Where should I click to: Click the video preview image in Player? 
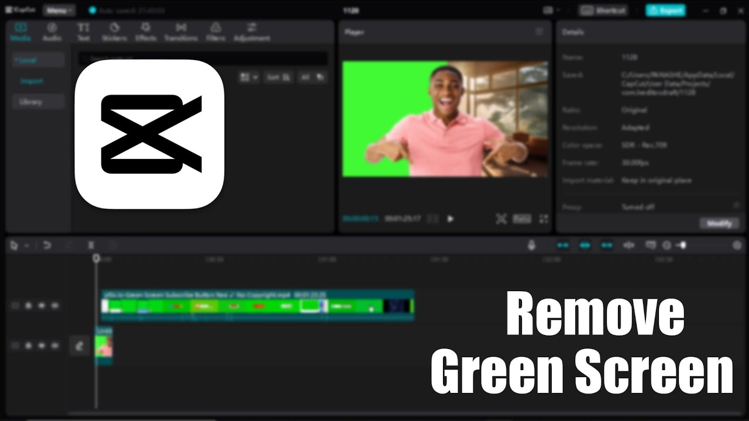coord(445,119)
